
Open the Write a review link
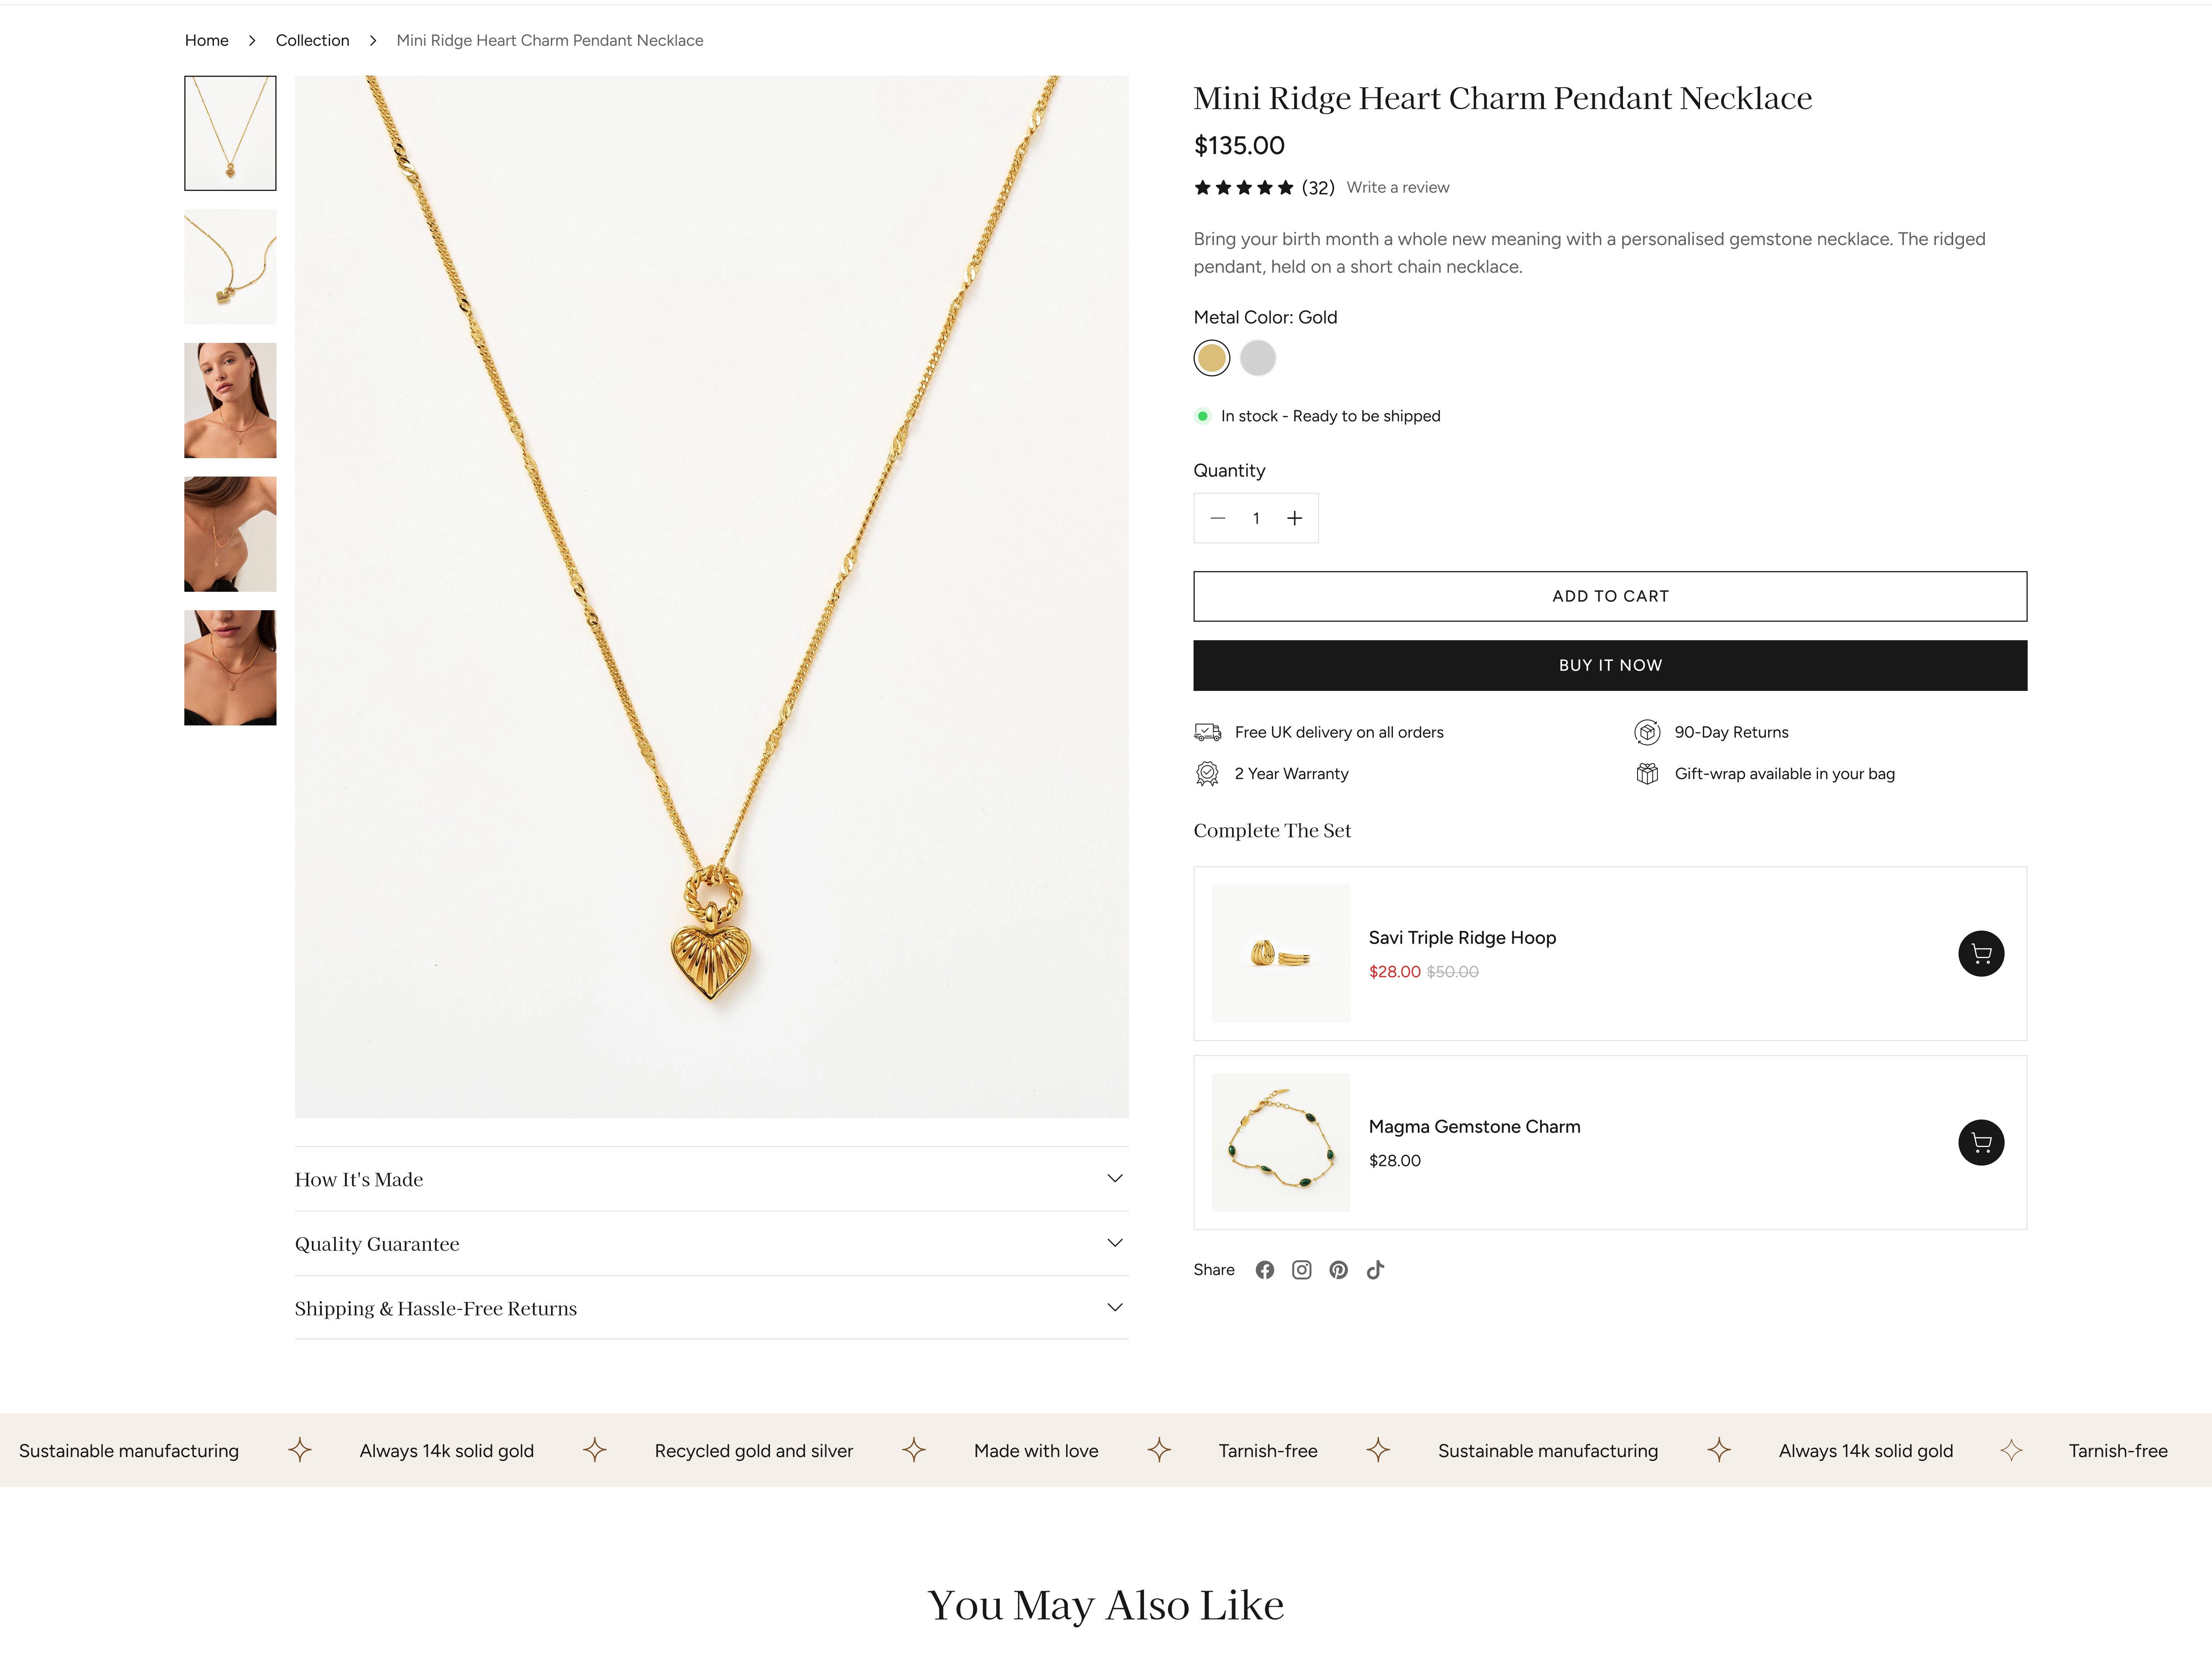[x=1397, y=187]
